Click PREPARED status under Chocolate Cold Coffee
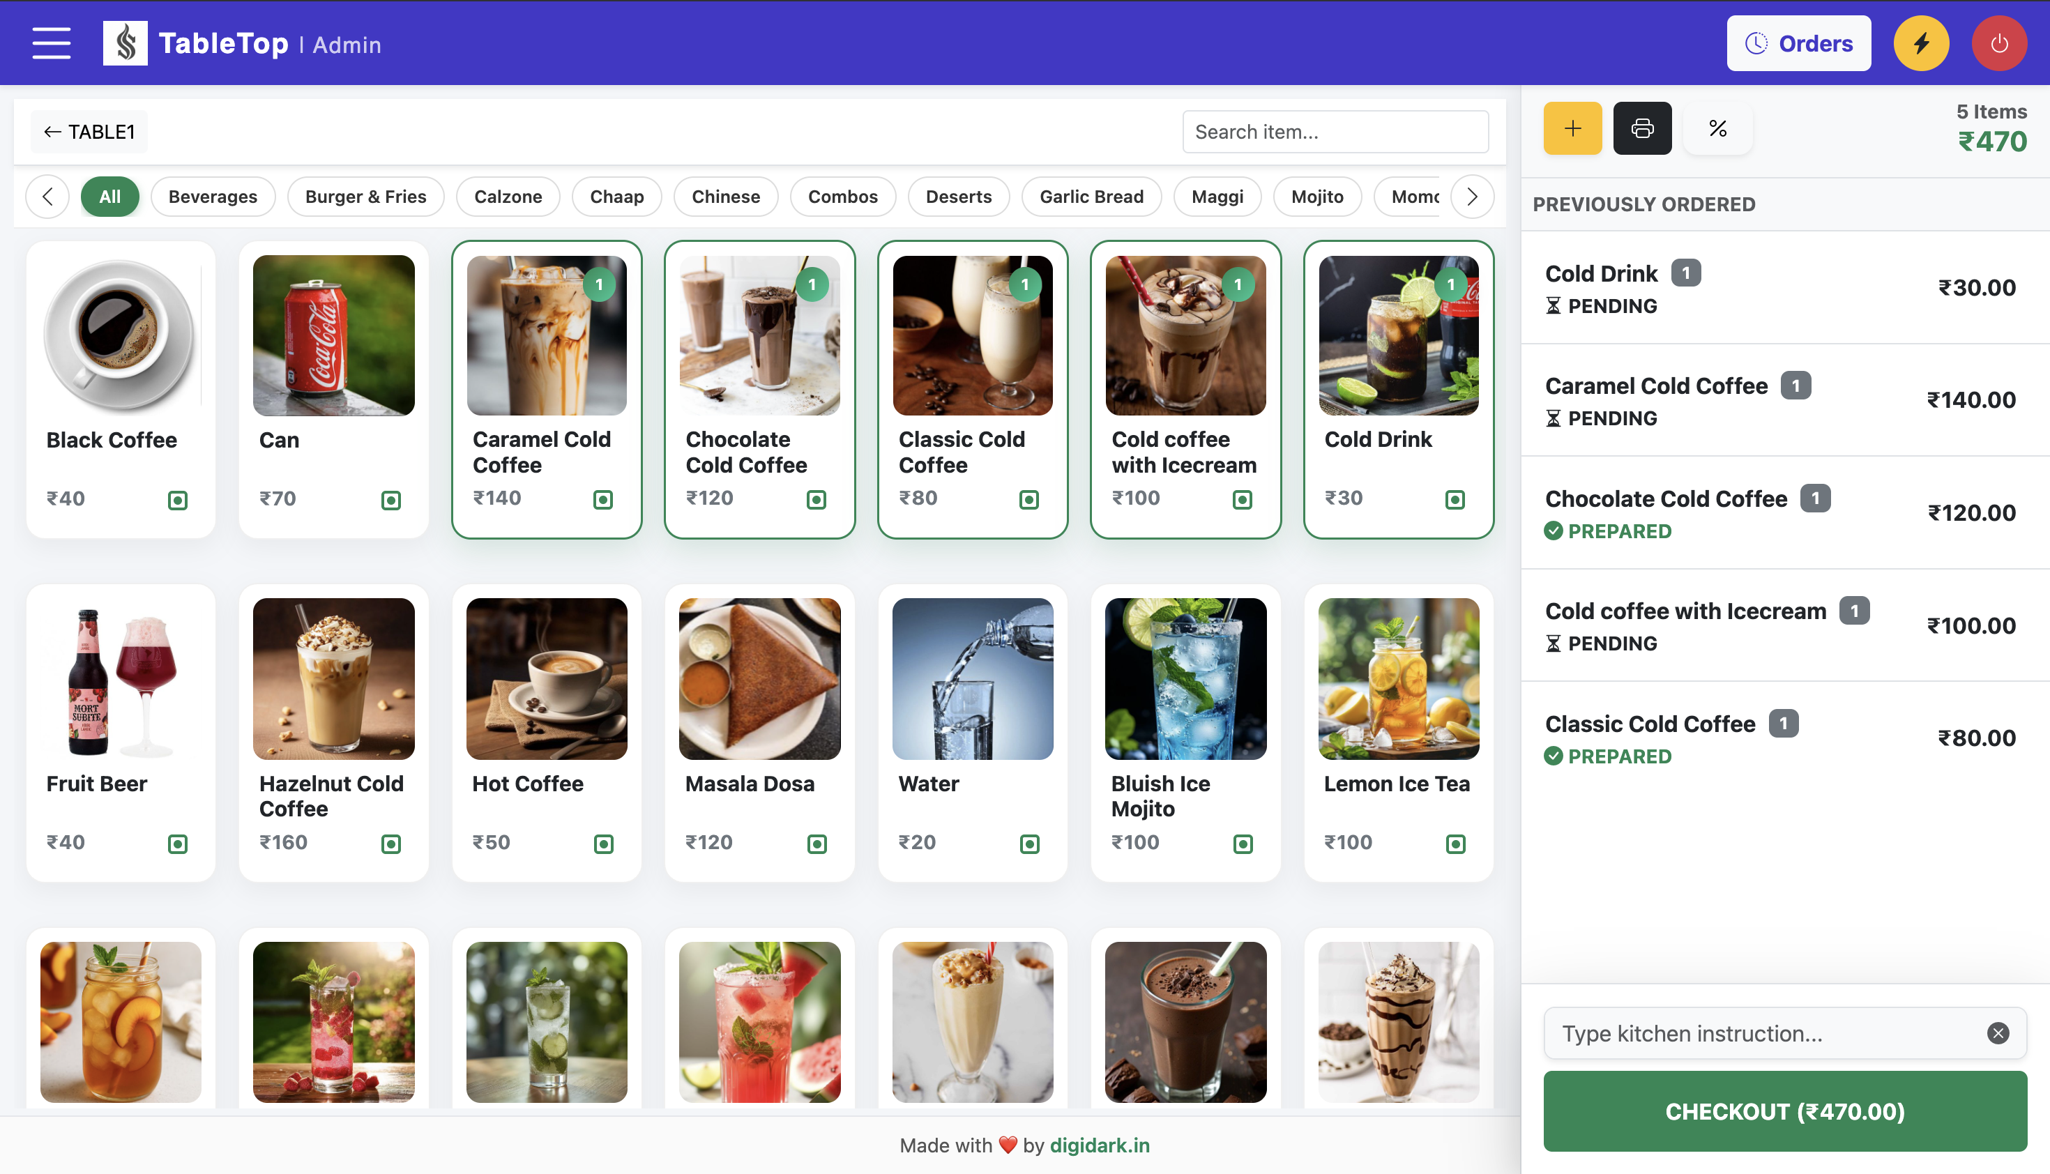The height and width of the screenshot is (1174, 2050). [1607, 531]
